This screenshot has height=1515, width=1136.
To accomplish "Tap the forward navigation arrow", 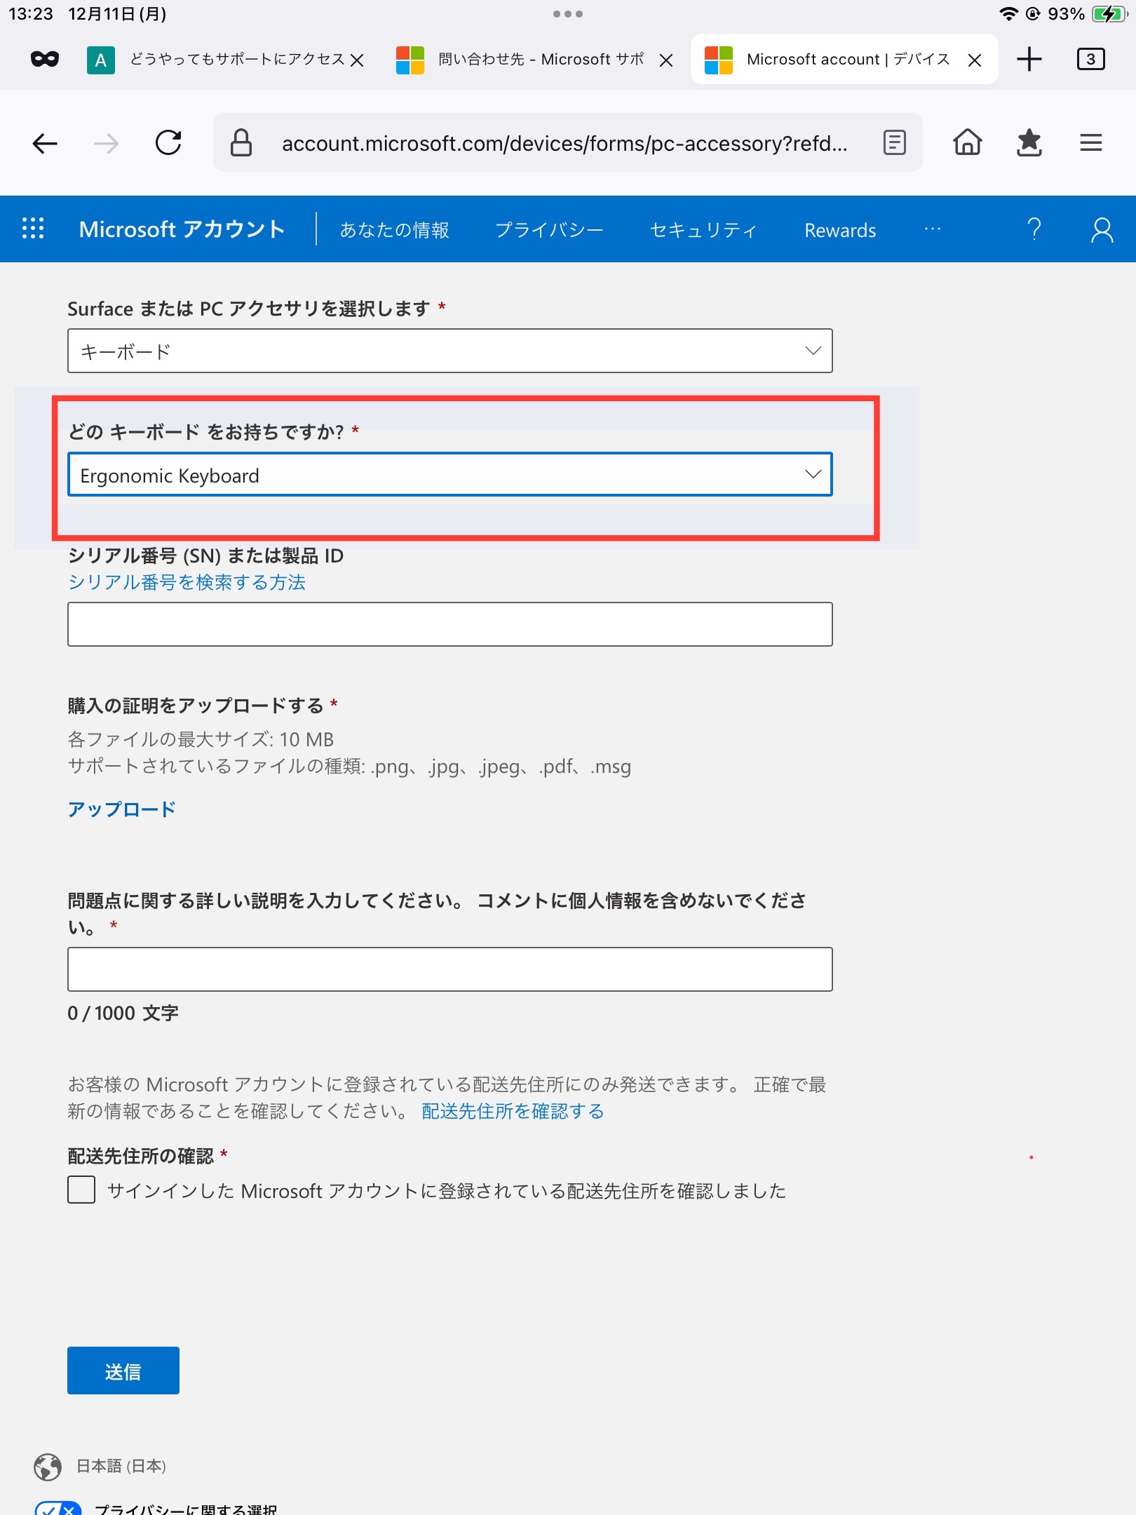I will (x=107, y=144).
